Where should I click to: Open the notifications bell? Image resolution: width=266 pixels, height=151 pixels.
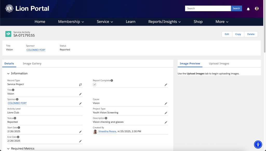coord(248,9)
